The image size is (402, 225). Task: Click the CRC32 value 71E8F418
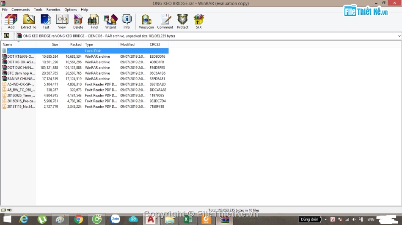157,107
